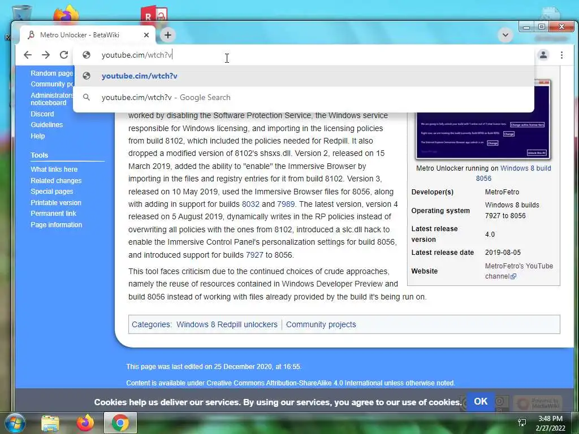
Task: Follow the build 8032 link
Action: [250, 204]
